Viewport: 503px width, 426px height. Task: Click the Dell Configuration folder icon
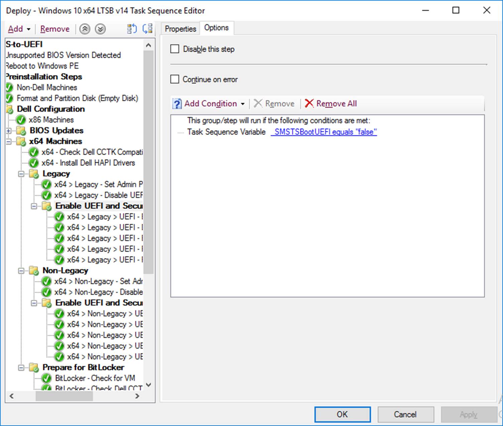9,109
